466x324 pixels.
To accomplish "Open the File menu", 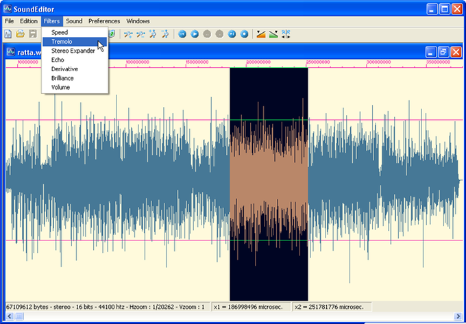I will pos(10,21).
